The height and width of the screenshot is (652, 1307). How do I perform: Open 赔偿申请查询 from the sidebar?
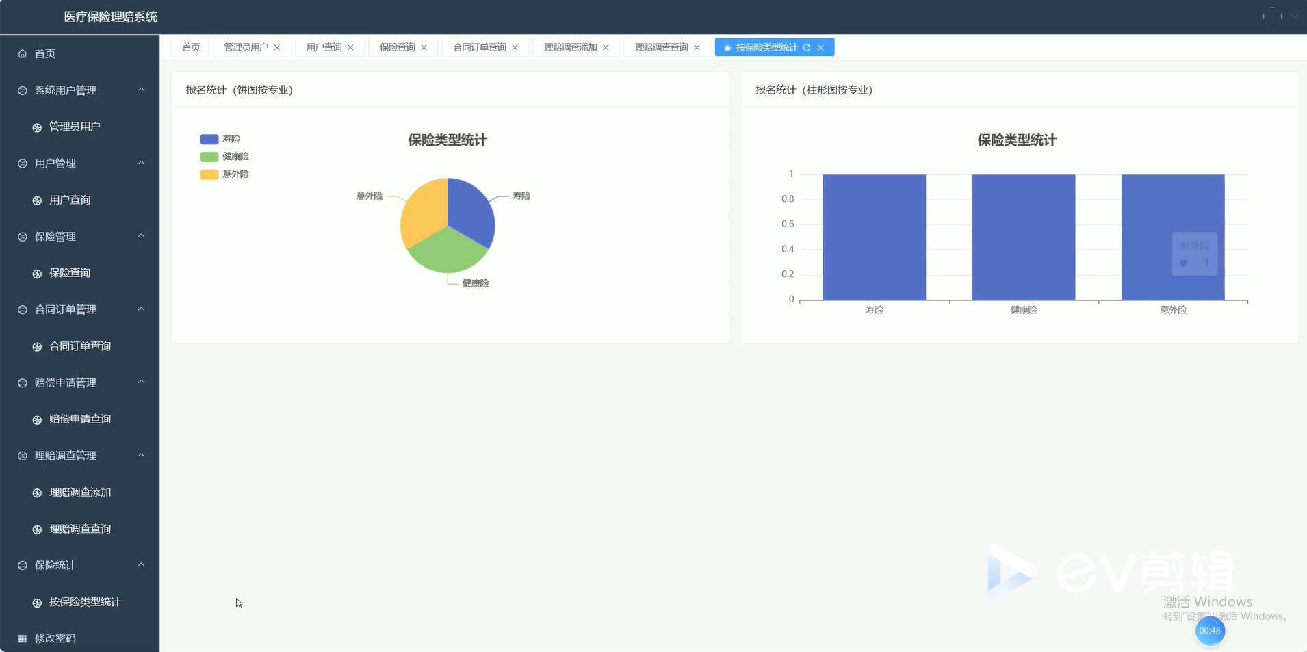pyautogui.click(x=79, y=419)
